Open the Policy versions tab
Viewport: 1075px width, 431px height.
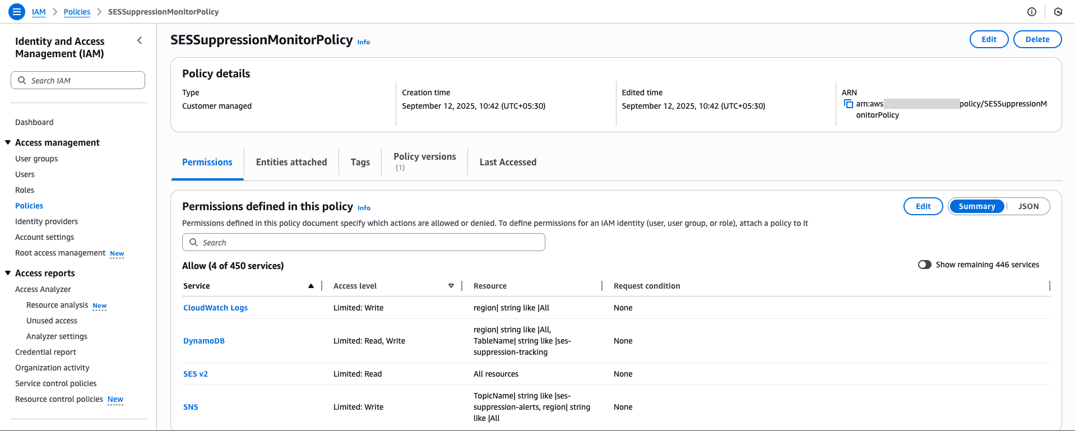click(425, 162)
